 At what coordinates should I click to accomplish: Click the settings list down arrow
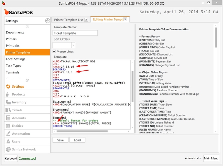(27, 80)
